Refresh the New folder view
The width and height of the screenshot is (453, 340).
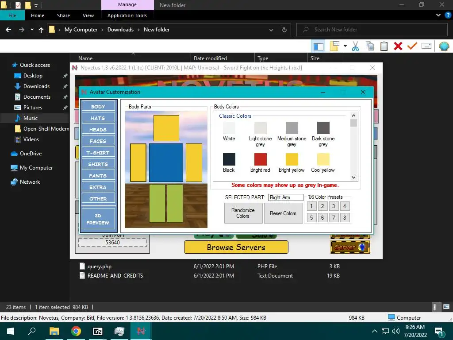(284, 30)
